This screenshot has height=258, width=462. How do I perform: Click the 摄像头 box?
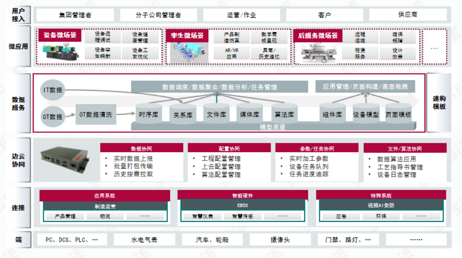coord(280,240)
